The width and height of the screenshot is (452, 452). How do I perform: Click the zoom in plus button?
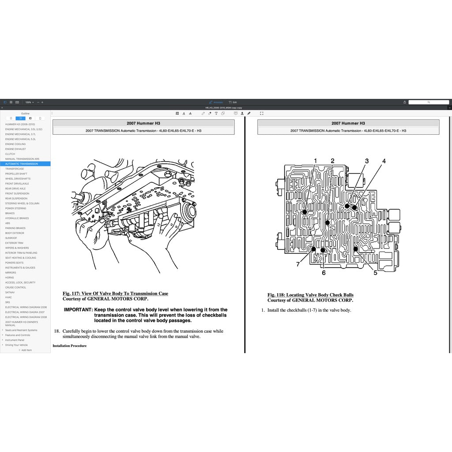point(42,102)
